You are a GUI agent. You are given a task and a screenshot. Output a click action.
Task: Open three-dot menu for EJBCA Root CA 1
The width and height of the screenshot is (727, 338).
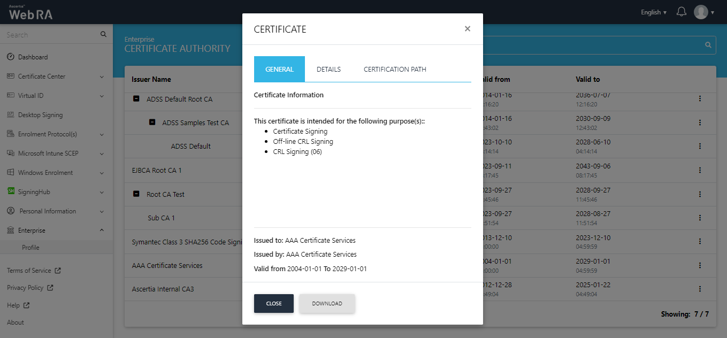[x=699, y=170]
